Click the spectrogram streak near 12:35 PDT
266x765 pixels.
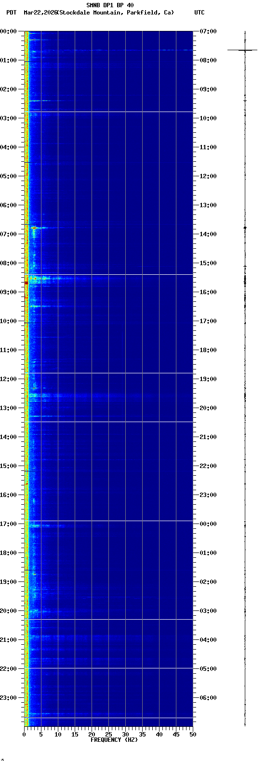tap(72, 396)
